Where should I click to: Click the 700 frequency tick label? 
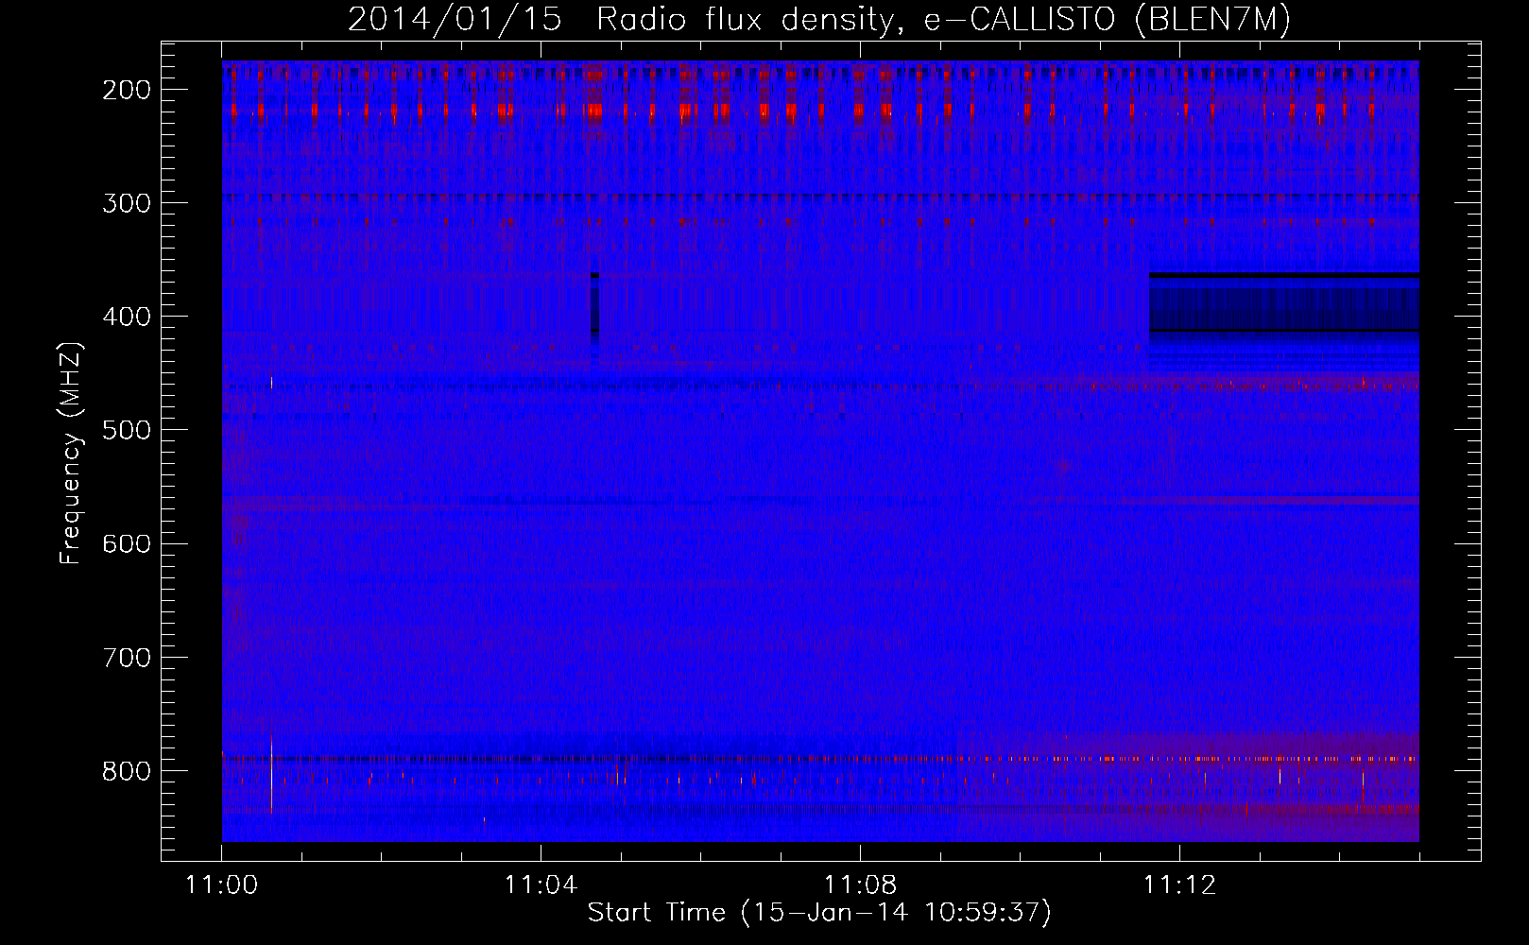[127, 658]
